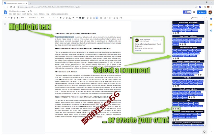Click the Decrease indent icon
This screenshot has height=135, width=216.
point(114,18)
